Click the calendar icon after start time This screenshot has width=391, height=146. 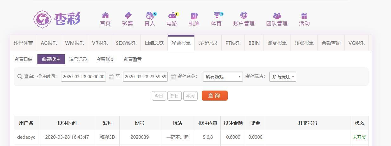click(111, 76)
